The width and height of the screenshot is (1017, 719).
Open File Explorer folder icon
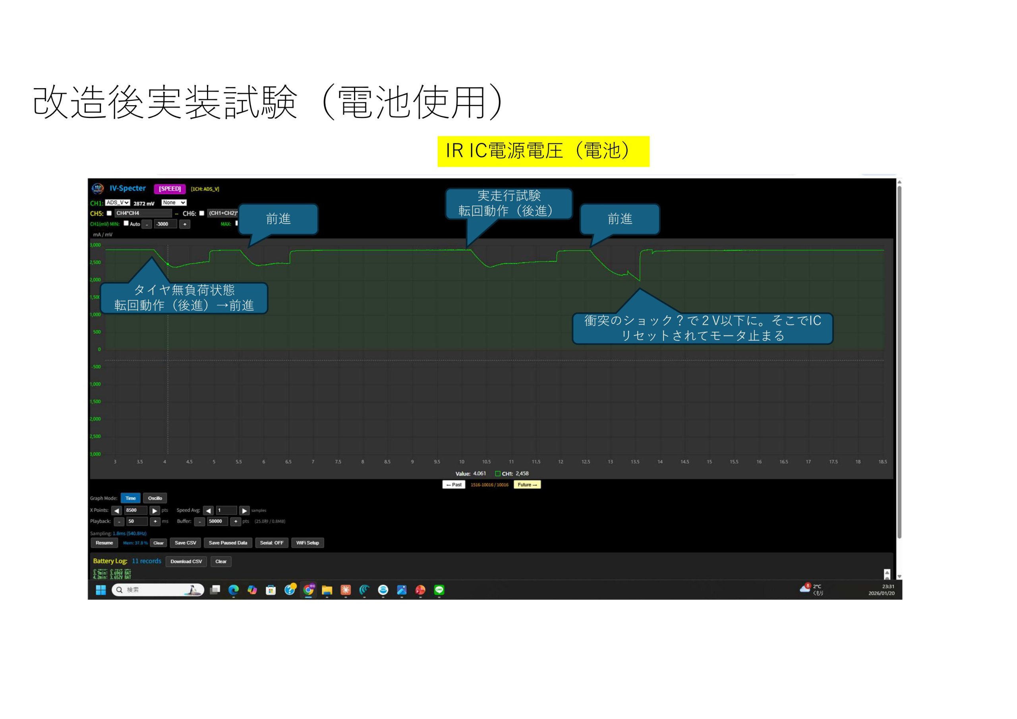tap(327, 590)
